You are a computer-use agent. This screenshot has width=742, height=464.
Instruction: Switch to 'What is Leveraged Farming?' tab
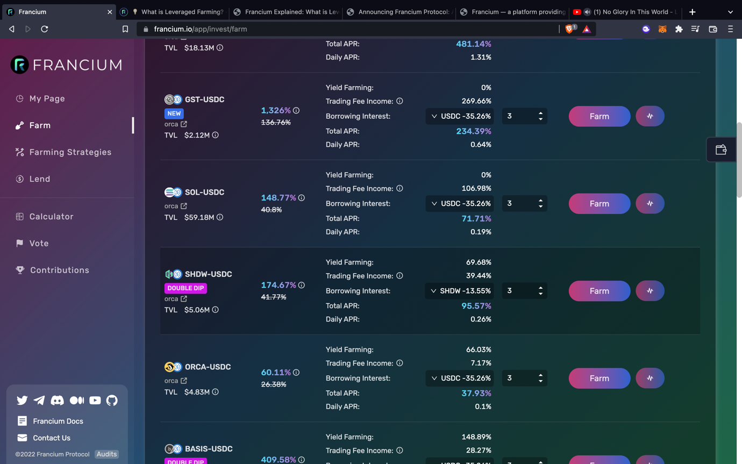pyautogui.click(x=173, y=12)
